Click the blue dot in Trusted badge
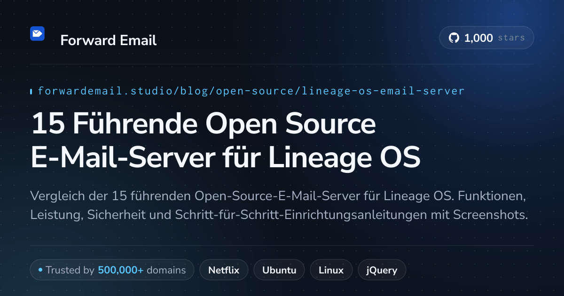Viewport: 564px width, 296px height. pos(40,270)
